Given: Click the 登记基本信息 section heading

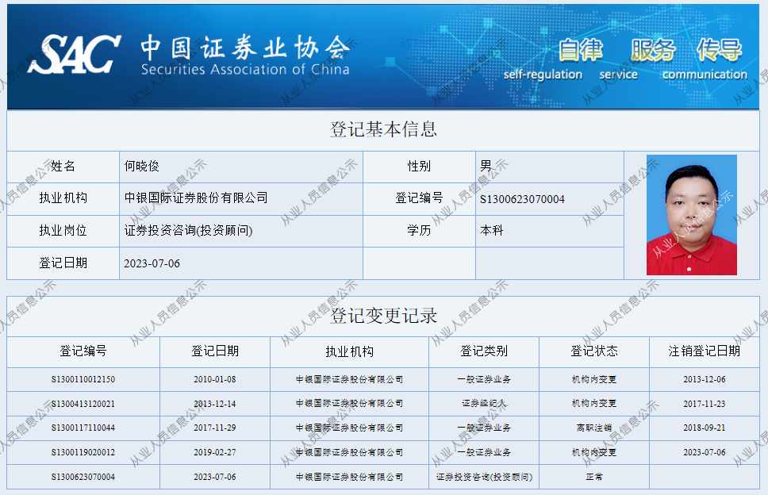Looking at the screenshot, I should (383, 129).
